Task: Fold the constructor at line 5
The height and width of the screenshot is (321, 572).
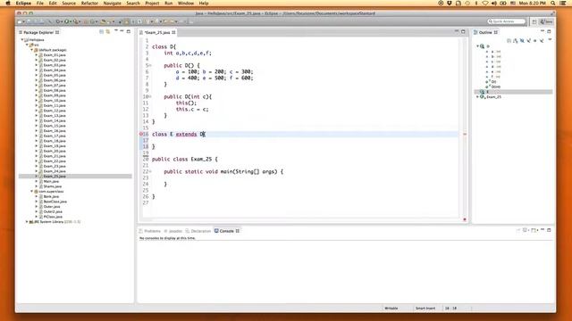Action: coord(150,65)
